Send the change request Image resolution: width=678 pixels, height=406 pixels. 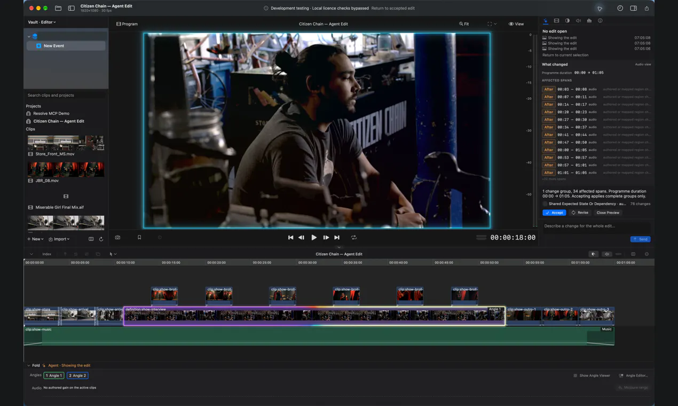640,239
